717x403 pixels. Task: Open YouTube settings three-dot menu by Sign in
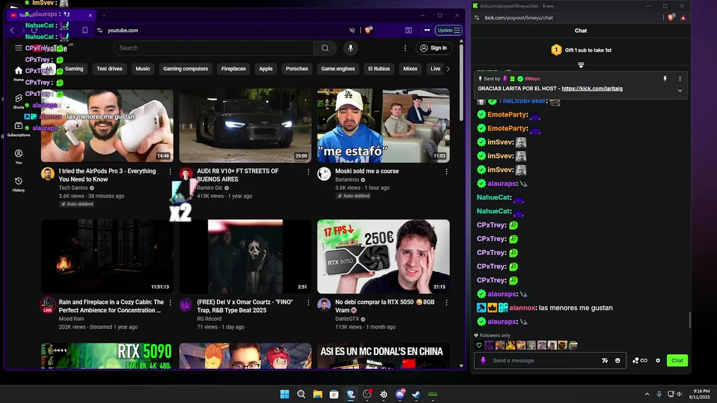tap(405, 48)
